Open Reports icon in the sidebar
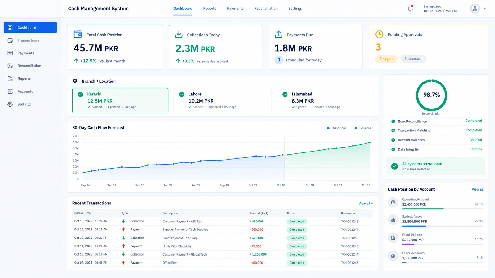This screenshot has height=278, width=495. click(10, 79)
